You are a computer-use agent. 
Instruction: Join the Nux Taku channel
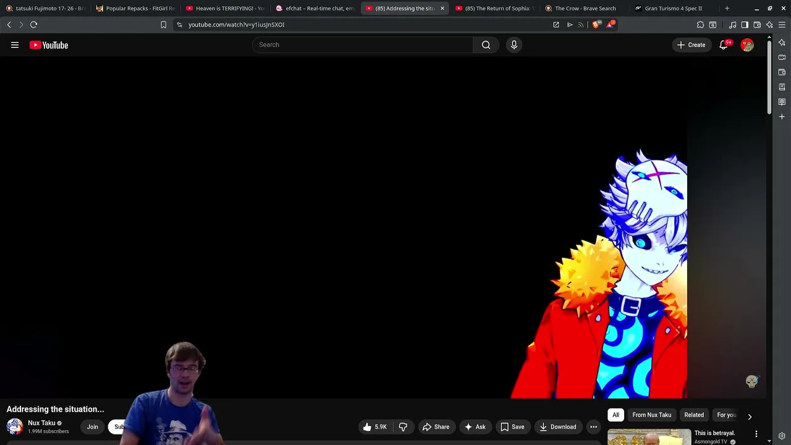(x=92, y=426)
